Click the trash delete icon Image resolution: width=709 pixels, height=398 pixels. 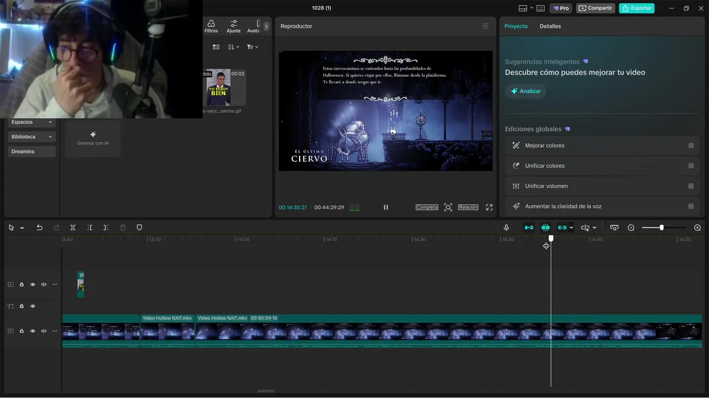click(x=123, y=228)
